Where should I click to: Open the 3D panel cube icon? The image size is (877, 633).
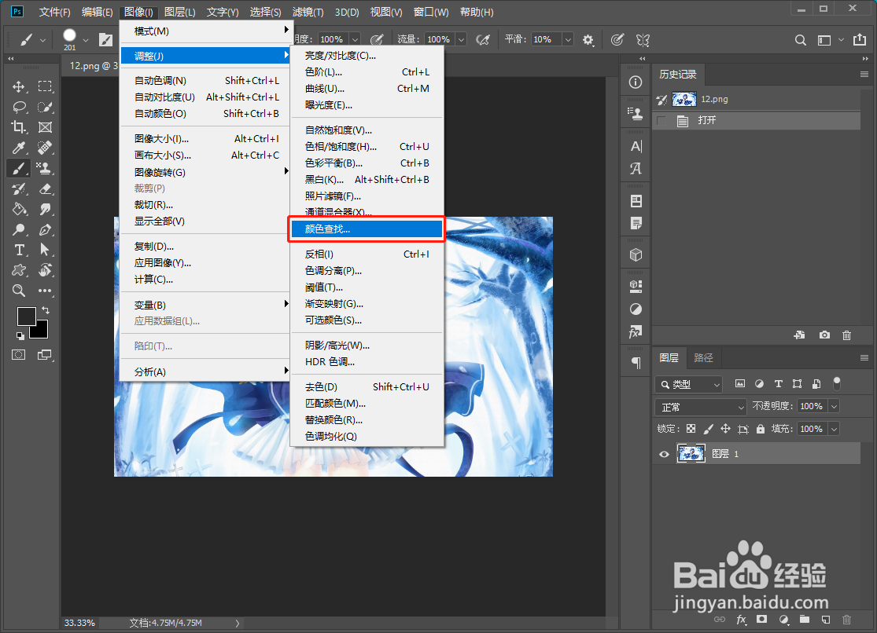click(636, 254)
